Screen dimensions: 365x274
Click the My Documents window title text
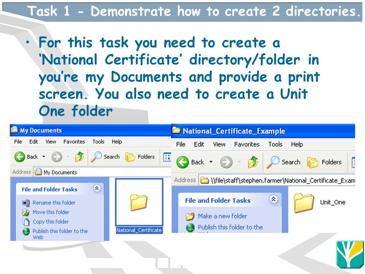[x=41, y=131]
